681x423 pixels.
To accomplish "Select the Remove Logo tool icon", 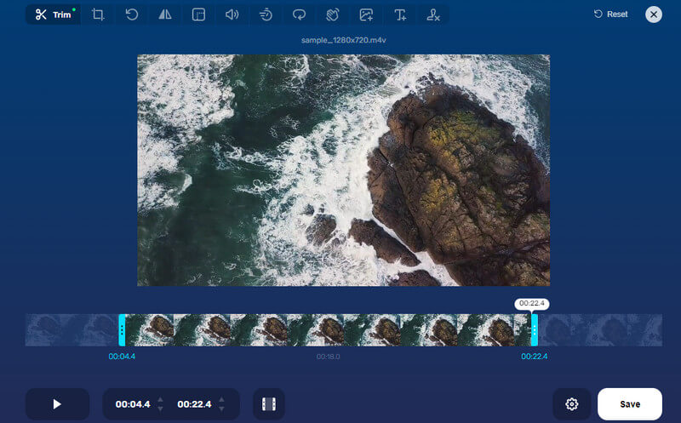I will (433, 14).
